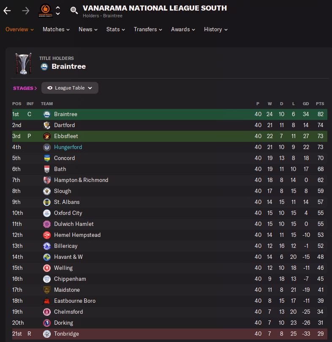
Task: Open the search magnifier icon
Action: click(74, 11)
